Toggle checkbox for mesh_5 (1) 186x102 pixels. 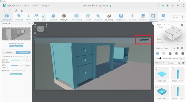point(157,69)
